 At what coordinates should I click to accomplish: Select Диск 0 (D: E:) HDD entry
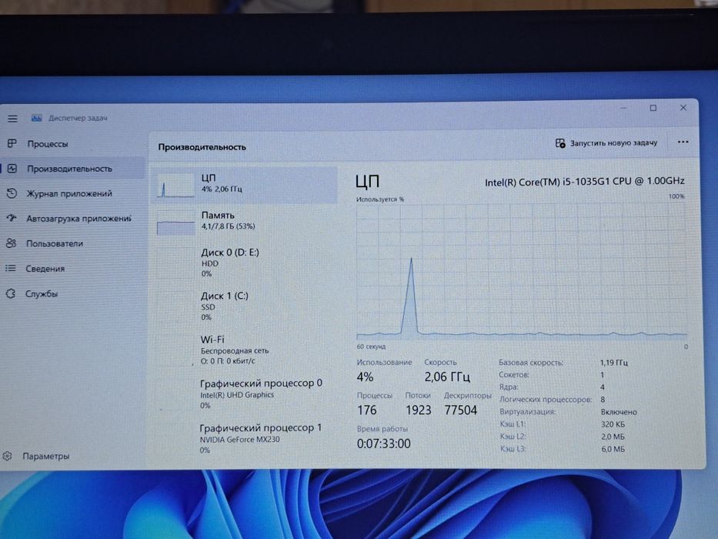(245, 263)
